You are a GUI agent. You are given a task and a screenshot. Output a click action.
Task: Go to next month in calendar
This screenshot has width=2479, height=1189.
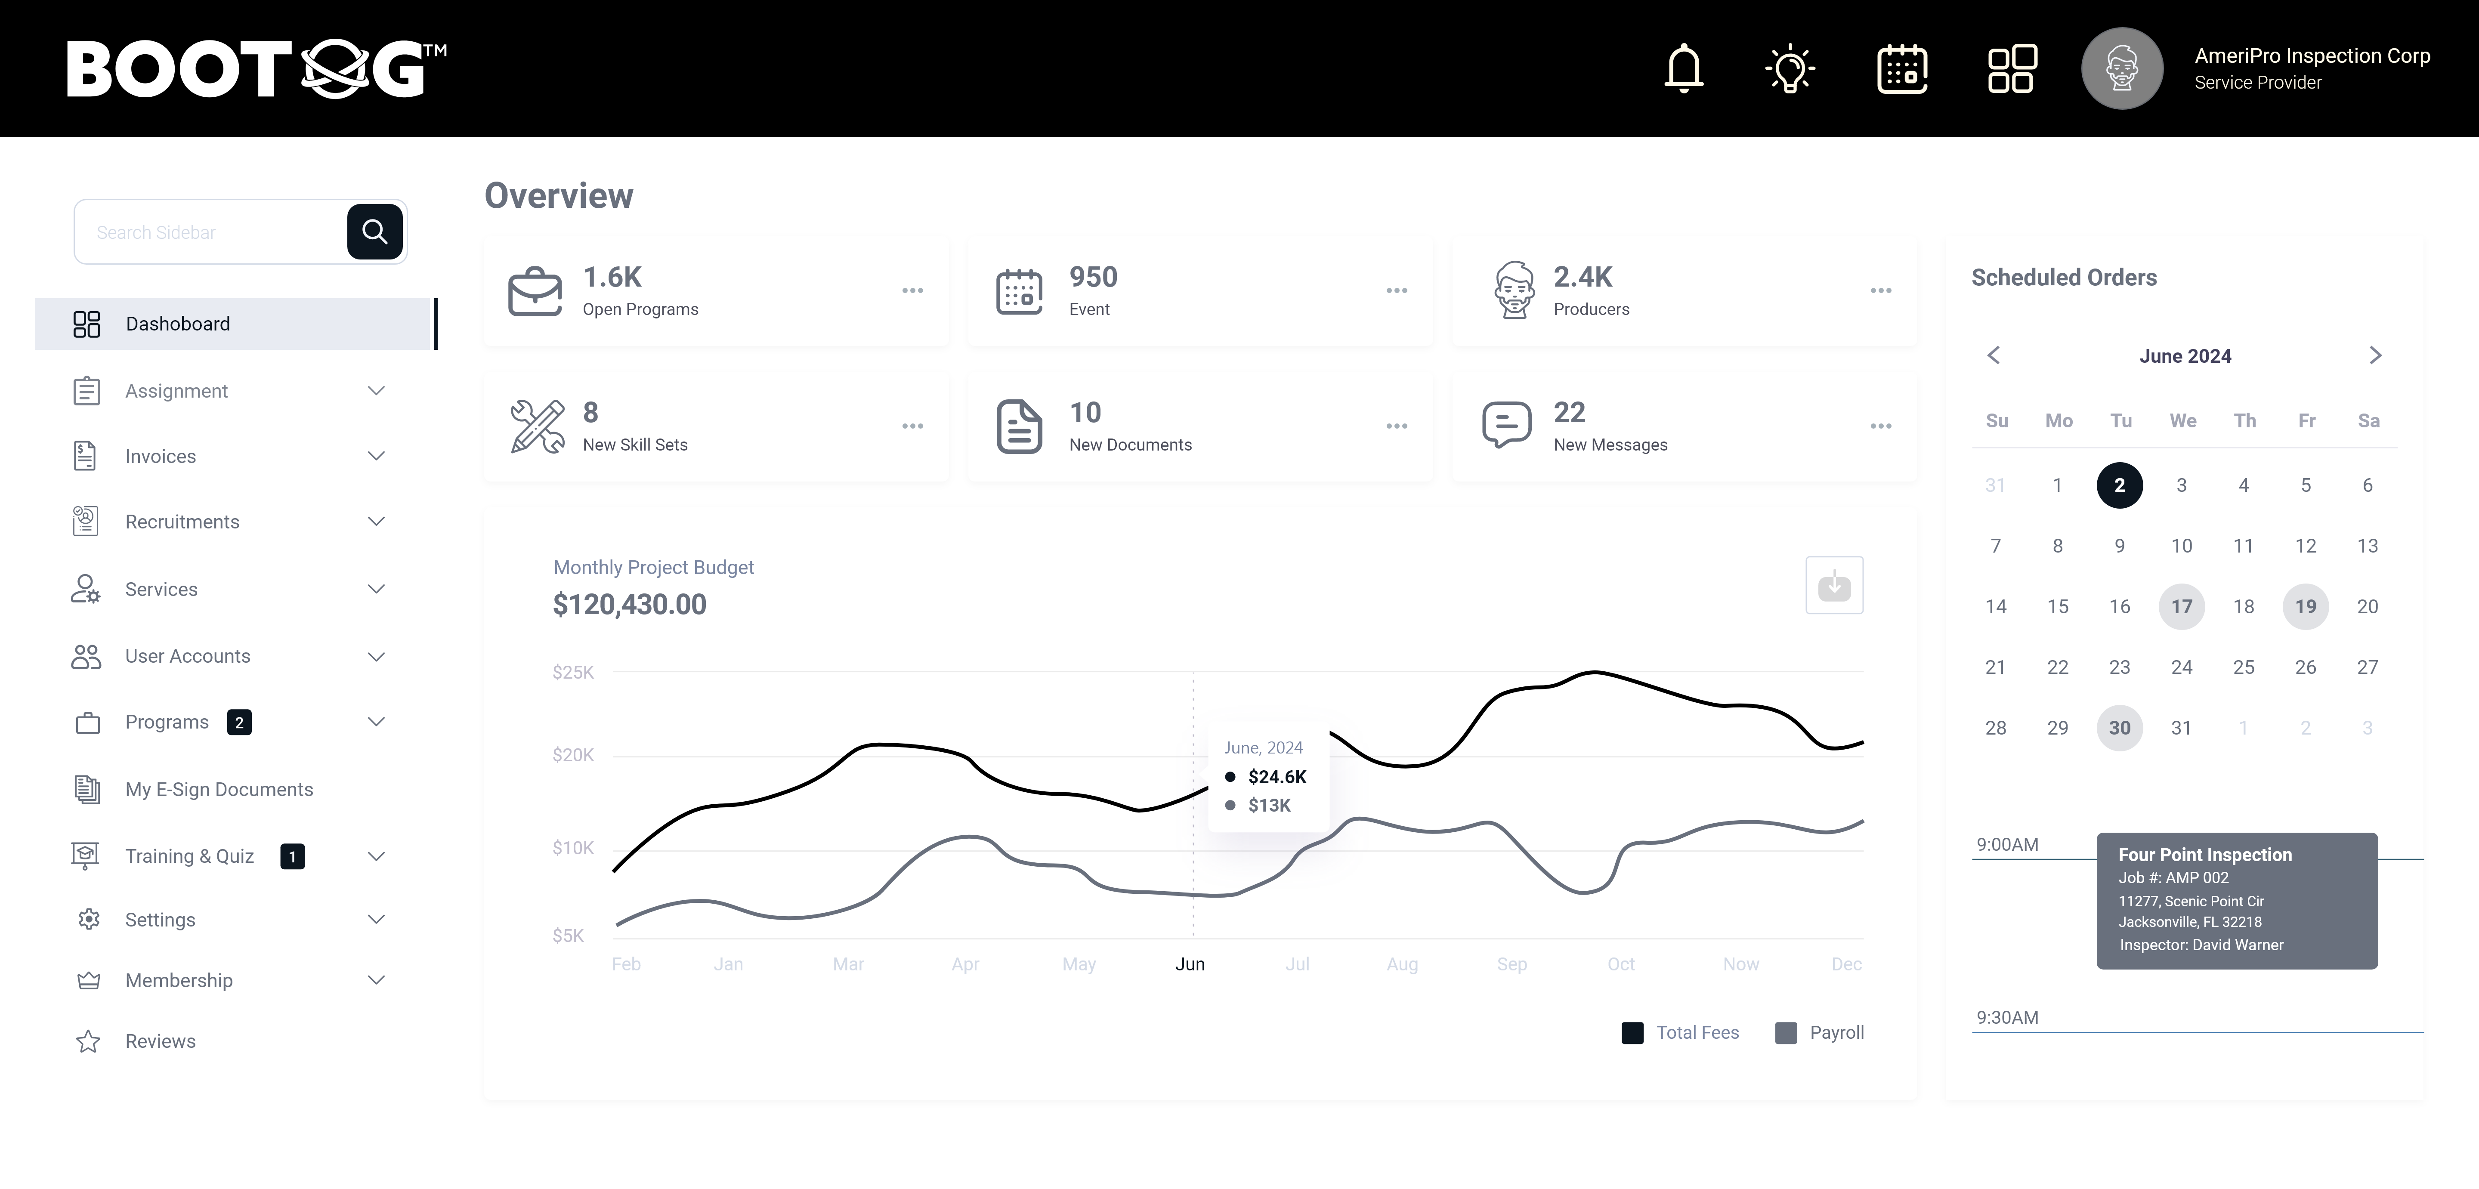tap(2375, 355)
